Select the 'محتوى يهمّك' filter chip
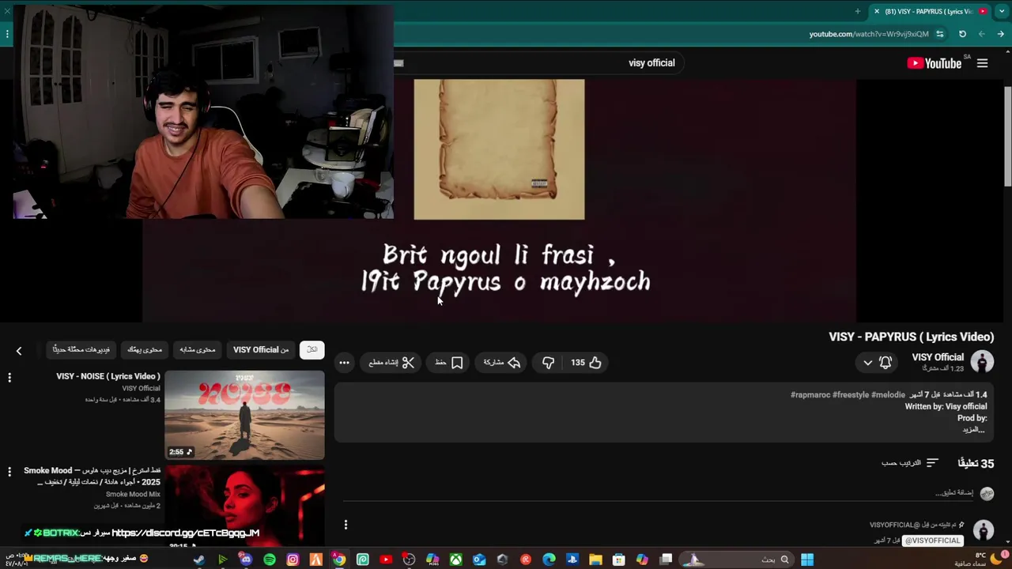The width and height of the screenshot is (1012, 569). [145, 349]
